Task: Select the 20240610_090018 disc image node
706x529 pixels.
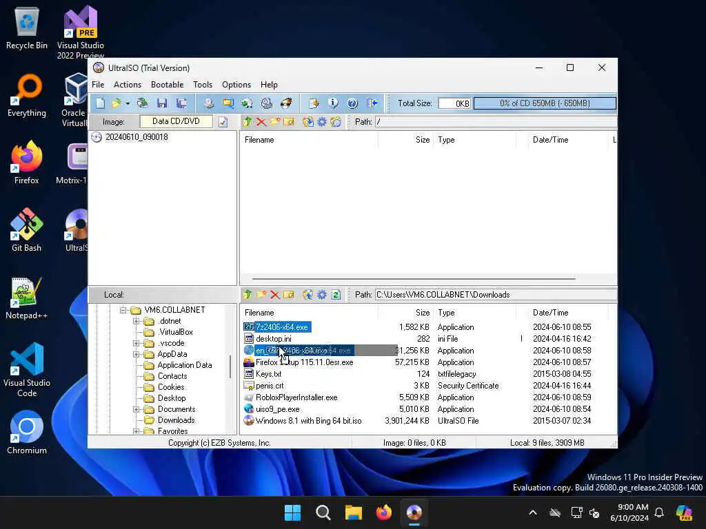Action: (x=137, y=137)
